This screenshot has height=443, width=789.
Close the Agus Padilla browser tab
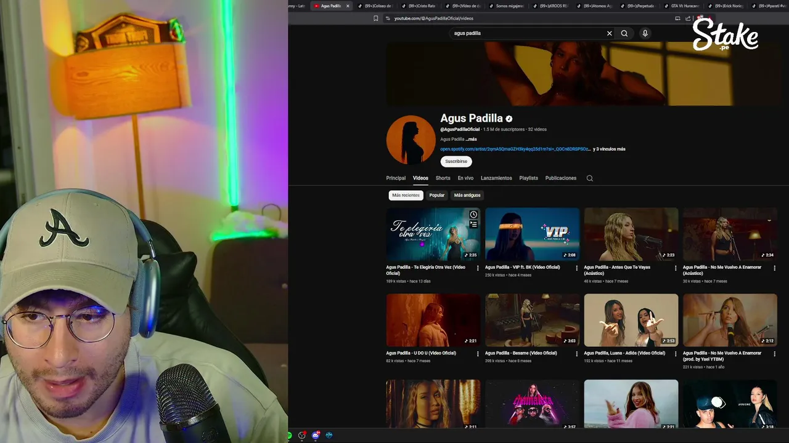[x=348, y=6]
